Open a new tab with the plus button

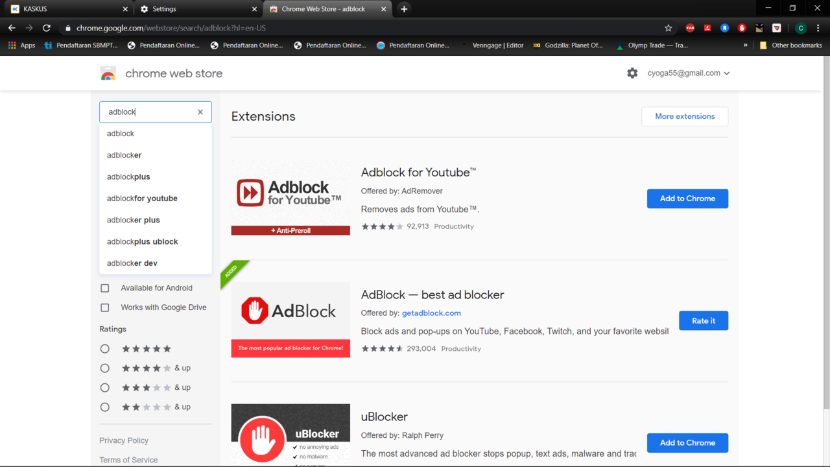point(404,9)
